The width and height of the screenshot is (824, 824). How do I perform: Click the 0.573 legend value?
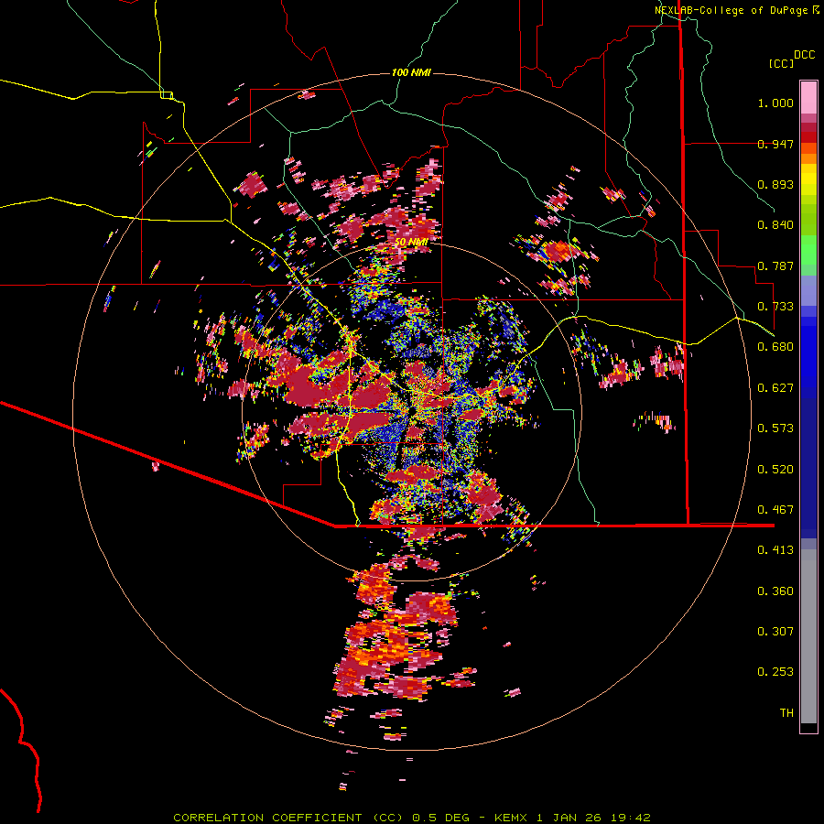pos(775,428)
